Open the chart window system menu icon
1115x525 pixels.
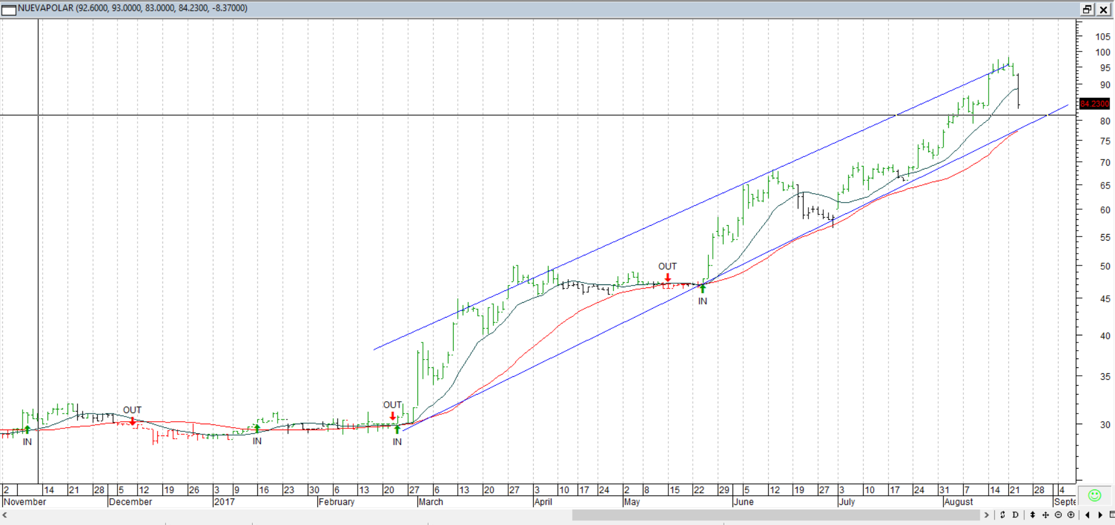pyautogui.click(x=8, y=9)
